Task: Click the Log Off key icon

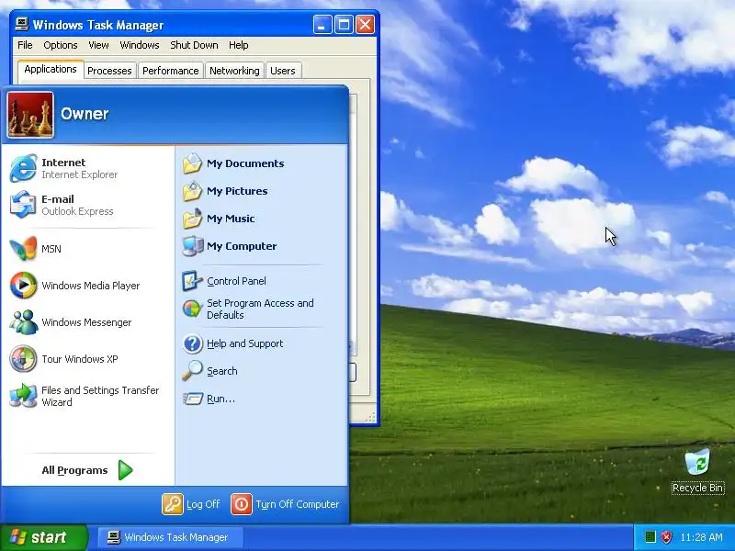Action: pyautogui.click(x=173, y=504)
